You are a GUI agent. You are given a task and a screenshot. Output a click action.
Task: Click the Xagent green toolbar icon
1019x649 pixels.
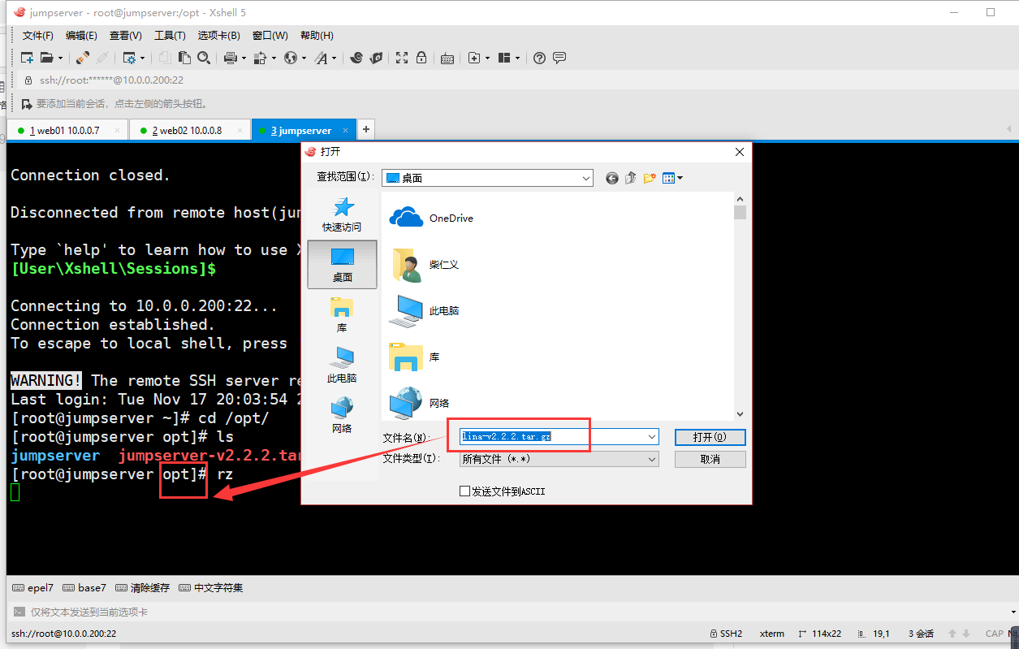click(376, 58)
